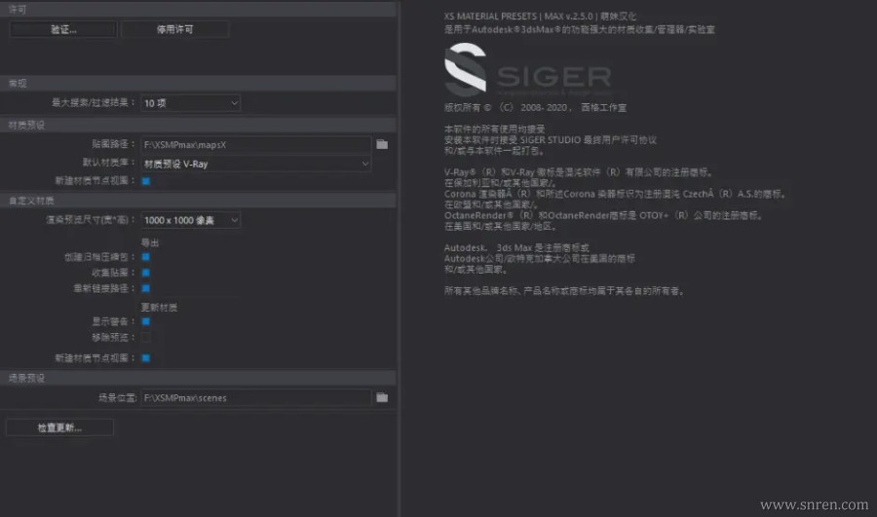Enable the unchecked 移除预览 checkbox
Screen dimensions: 877x517
(146, 337)
